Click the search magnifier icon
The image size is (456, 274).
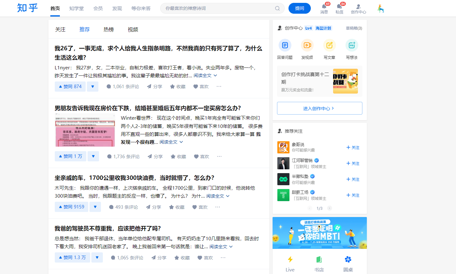pyautogui.click(x=277, y=8)
